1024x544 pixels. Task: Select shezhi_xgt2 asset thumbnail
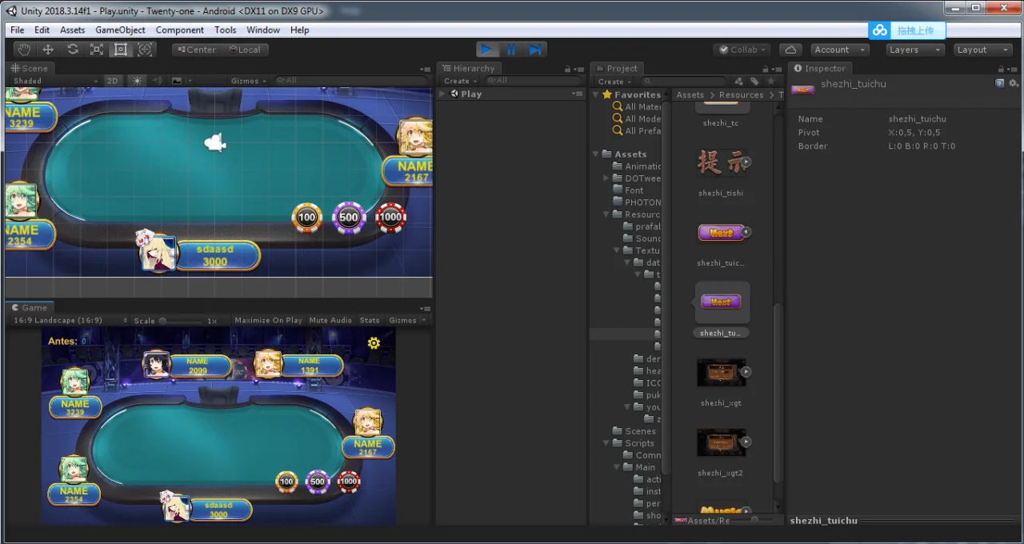721,442
